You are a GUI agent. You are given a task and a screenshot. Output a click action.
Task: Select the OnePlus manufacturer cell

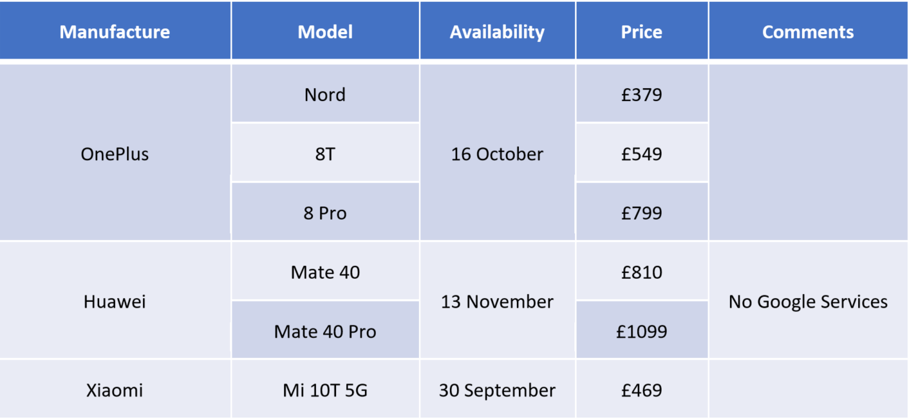click(115, 153)
